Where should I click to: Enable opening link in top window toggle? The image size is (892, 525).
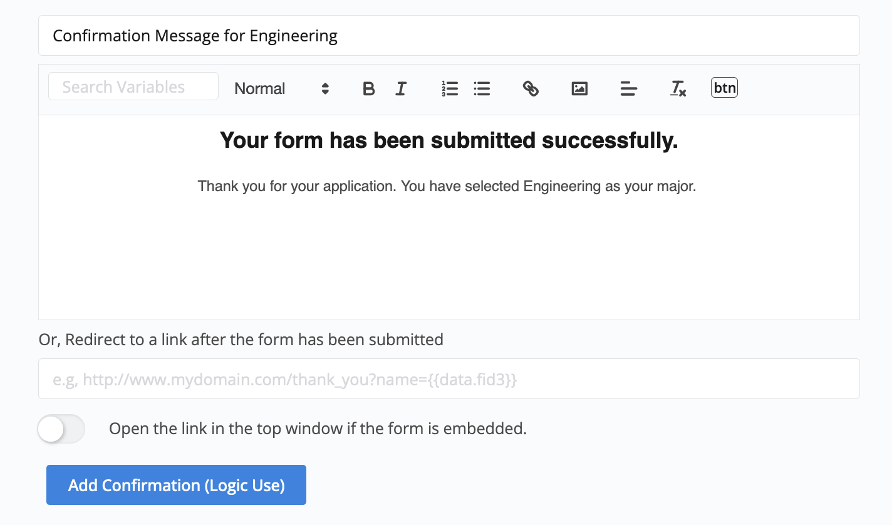(x=61, y=429)
